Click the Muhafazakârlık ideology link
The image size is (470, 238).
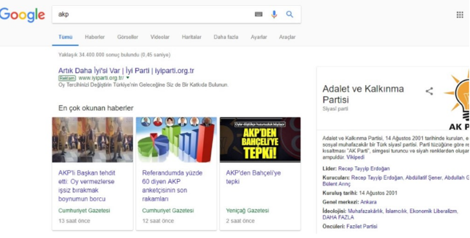point(365,212)
